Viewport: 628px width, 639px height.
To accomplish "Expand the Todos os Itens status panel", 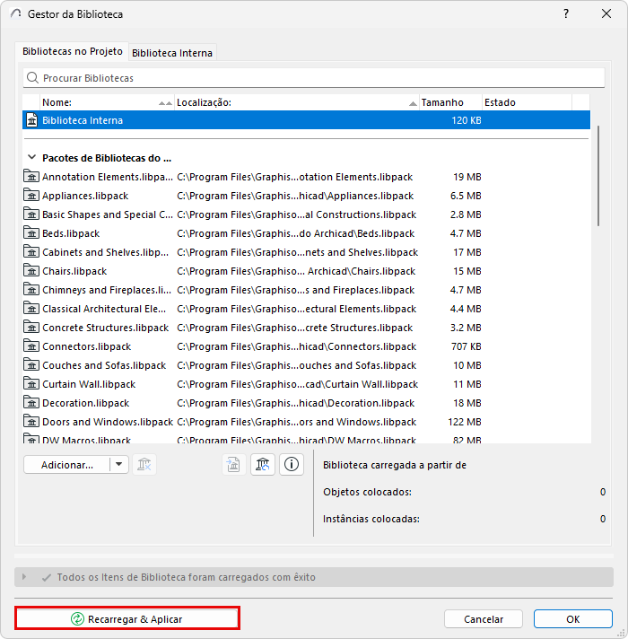I will (x=24, y=577).
